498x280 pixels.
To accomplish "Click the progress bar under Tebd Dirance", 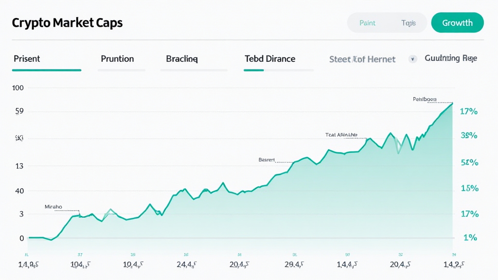I will [x=279, y=70].
